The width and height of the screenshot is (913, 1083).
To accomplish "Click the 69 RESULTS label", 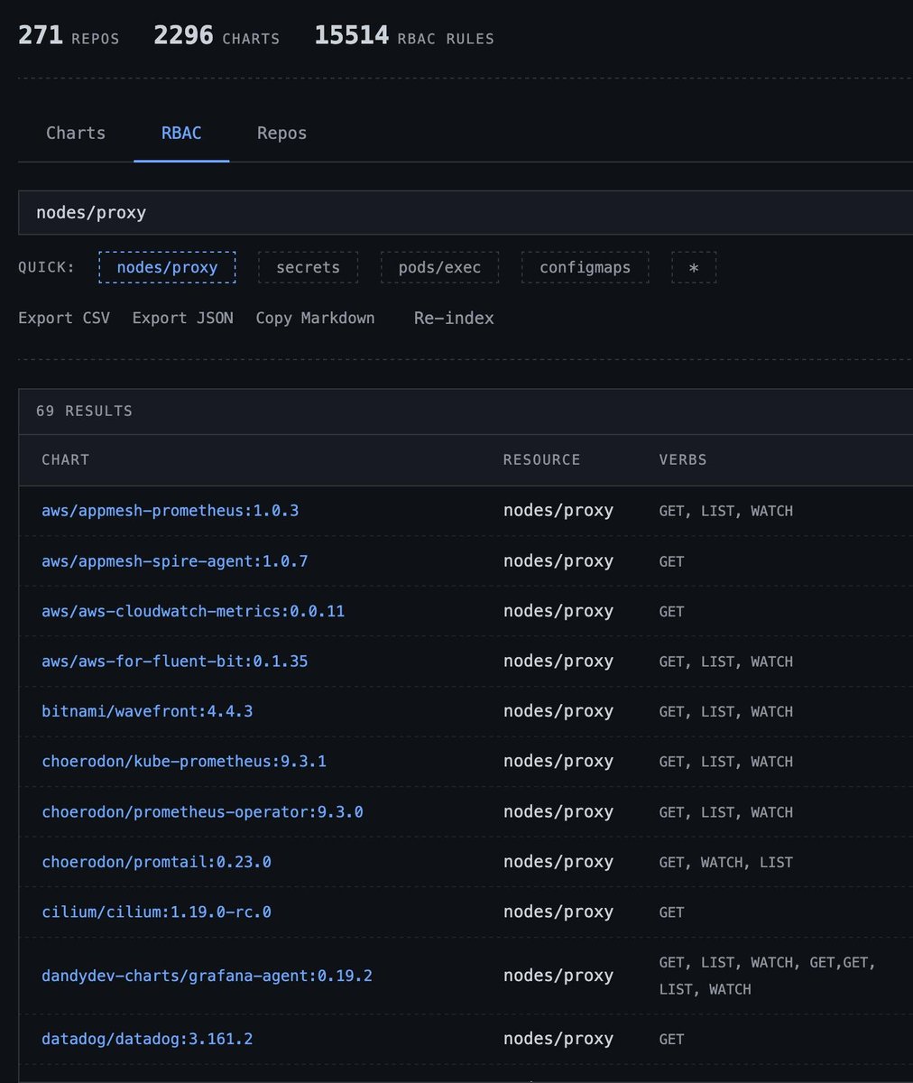I will [84, 412].
